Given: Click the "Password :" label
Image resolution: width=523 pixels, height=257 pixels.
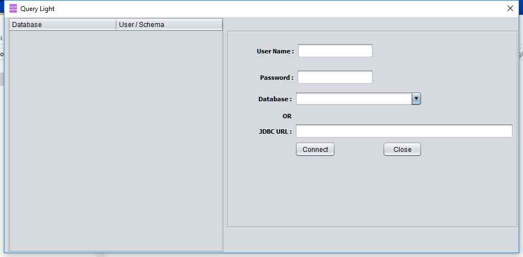Looking at the screenshot, I should 277,78.
